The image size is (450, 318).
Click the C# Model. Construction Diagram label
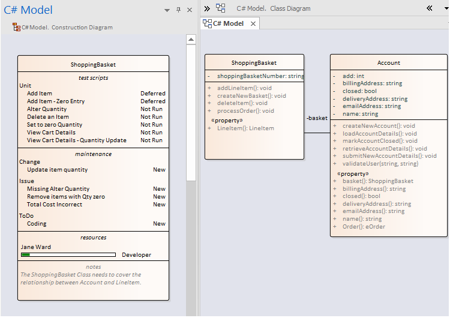[67, 28]
